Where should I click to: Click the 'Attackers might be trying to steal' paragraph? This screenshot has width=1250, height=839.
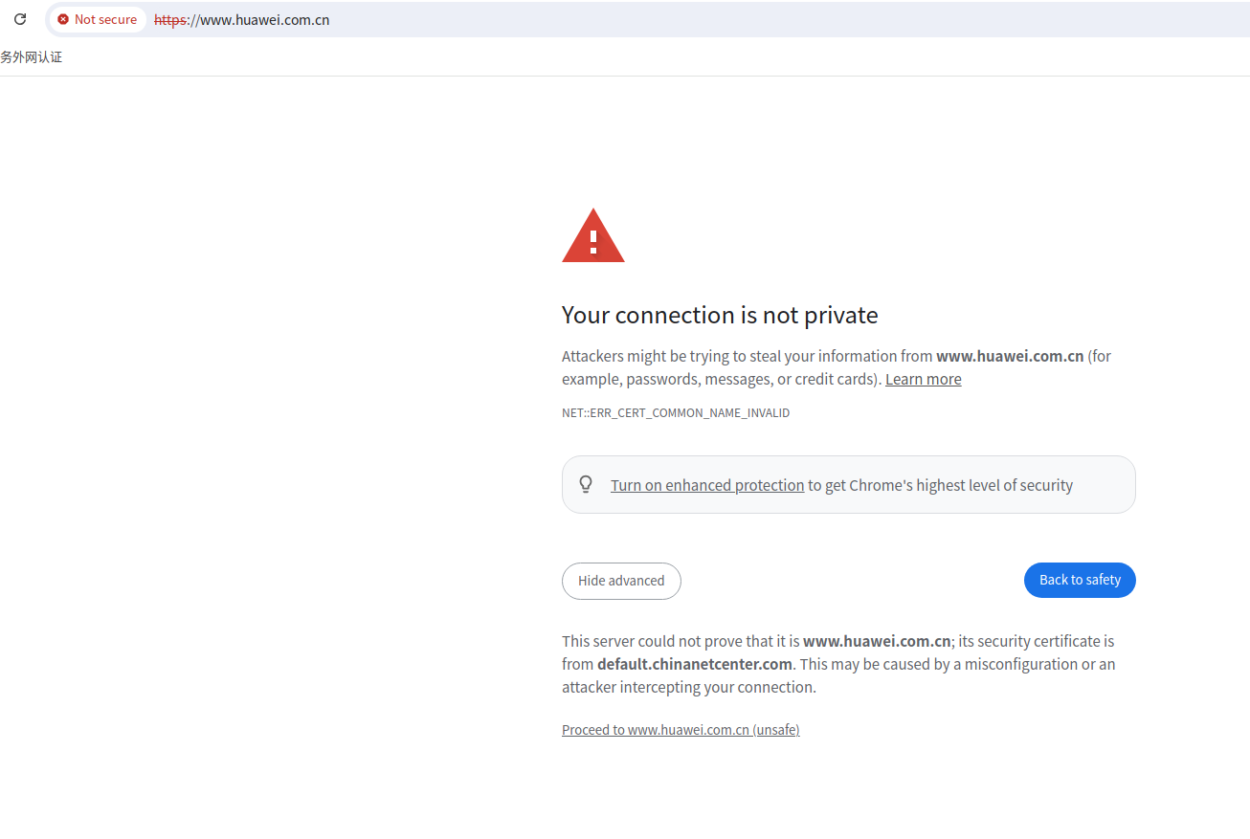click(x=837, y=367)
